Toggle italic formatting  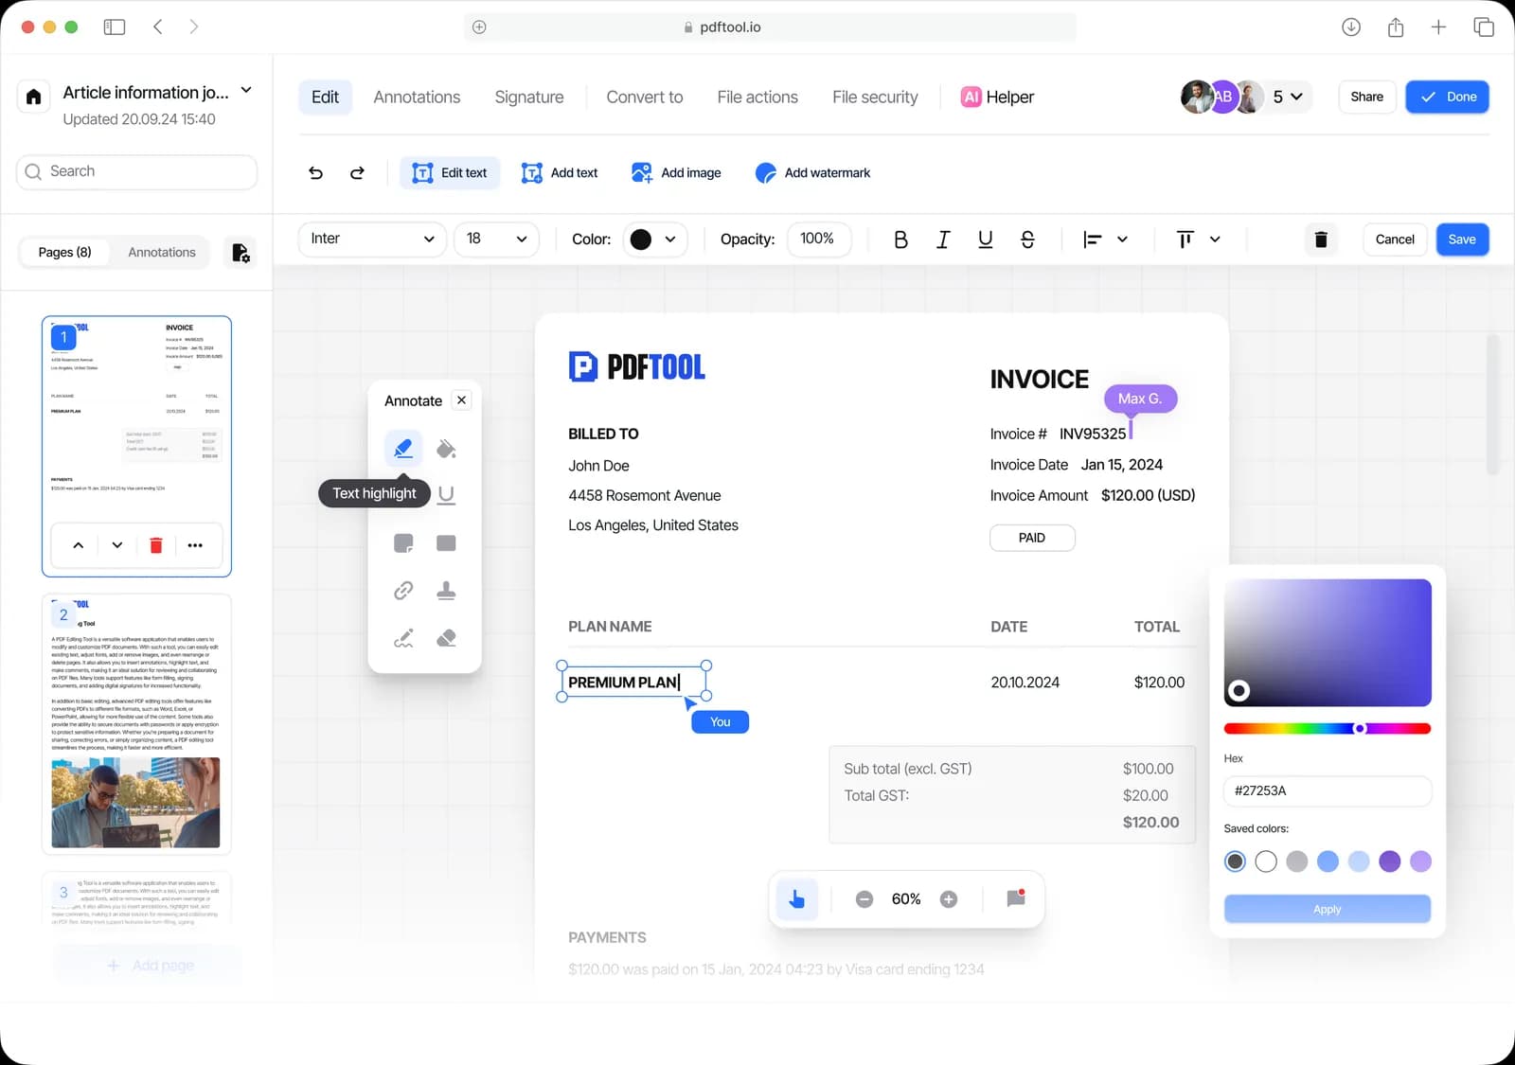point(943,240)
